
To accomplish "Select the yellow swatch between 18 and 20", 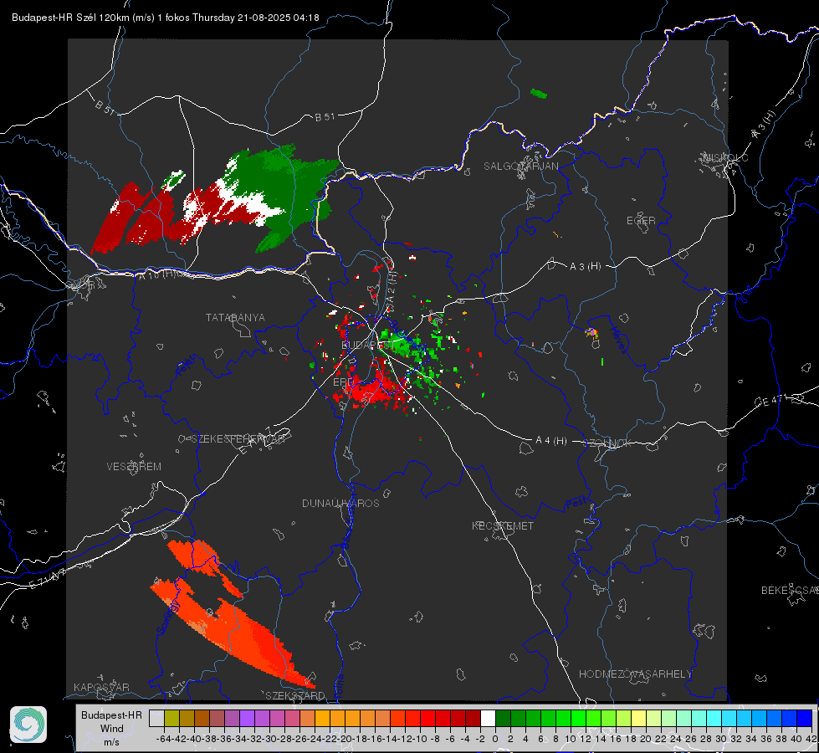I will (x=639, y=718).
